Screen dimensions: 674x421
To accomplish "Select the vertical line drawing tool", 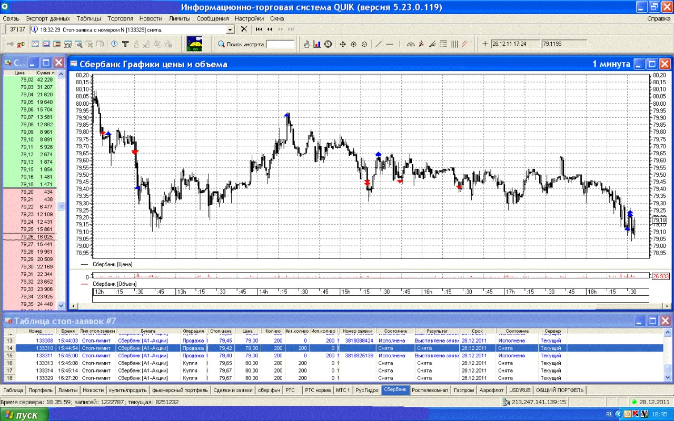I will (x=400, y=44).
